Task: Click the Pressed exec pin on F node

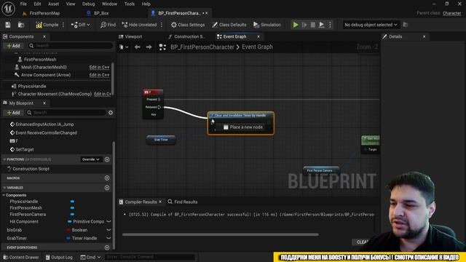Action: point(159,99)
